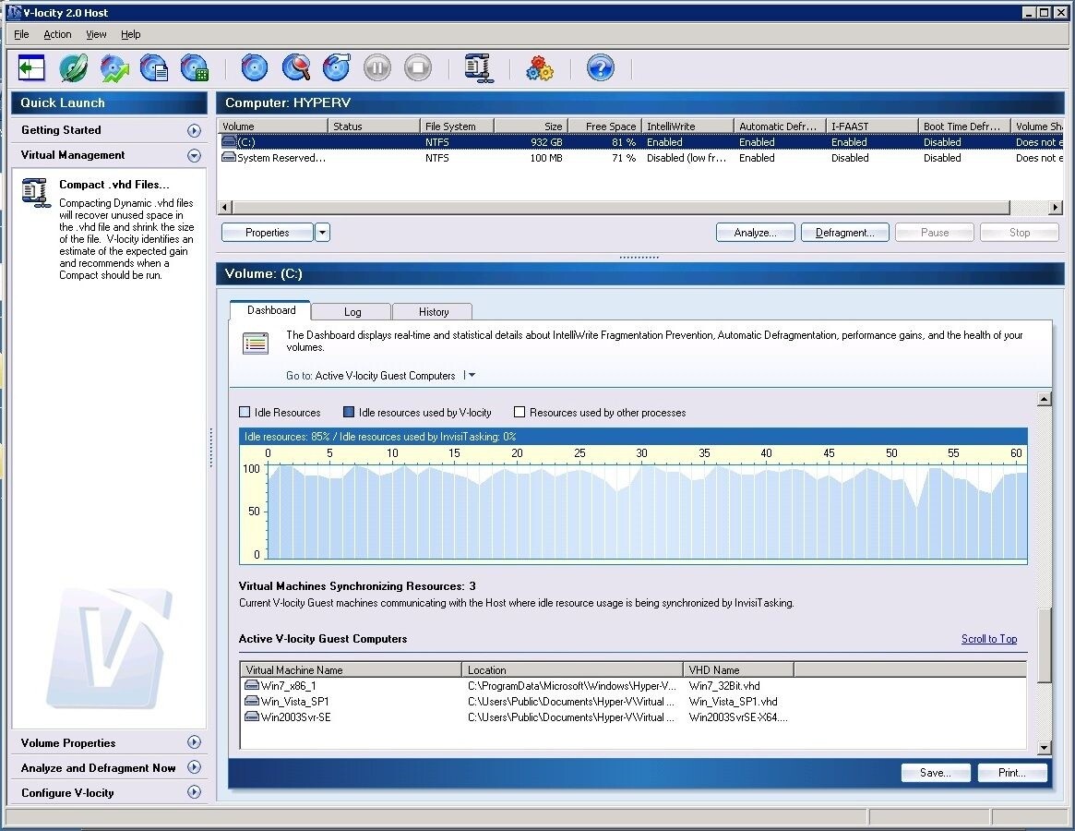Toggle Resources used by other processes box
The width and height of the screenshot is (1075, 831).
[519, 412]
